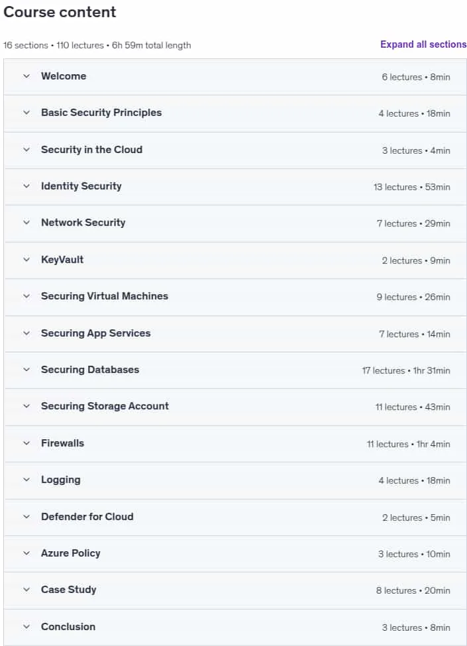Screen dimensions: 467x646
Task: Open Network Security chevron arrow
Action: [x=26, y=223]
